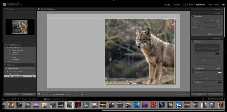Disable Text Overlays checkbox
227x112 pixels.
[193, 82]
